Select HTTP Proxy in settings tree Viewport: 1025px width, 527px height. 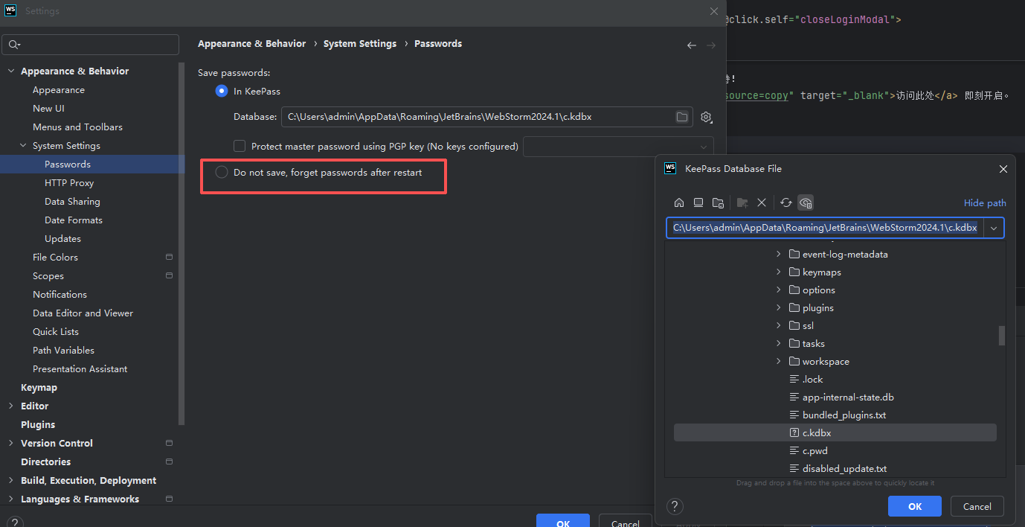(69, 182)
